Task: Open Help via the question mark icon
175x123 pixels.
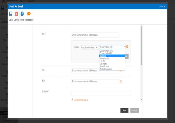Action: [x=22, y=14]
